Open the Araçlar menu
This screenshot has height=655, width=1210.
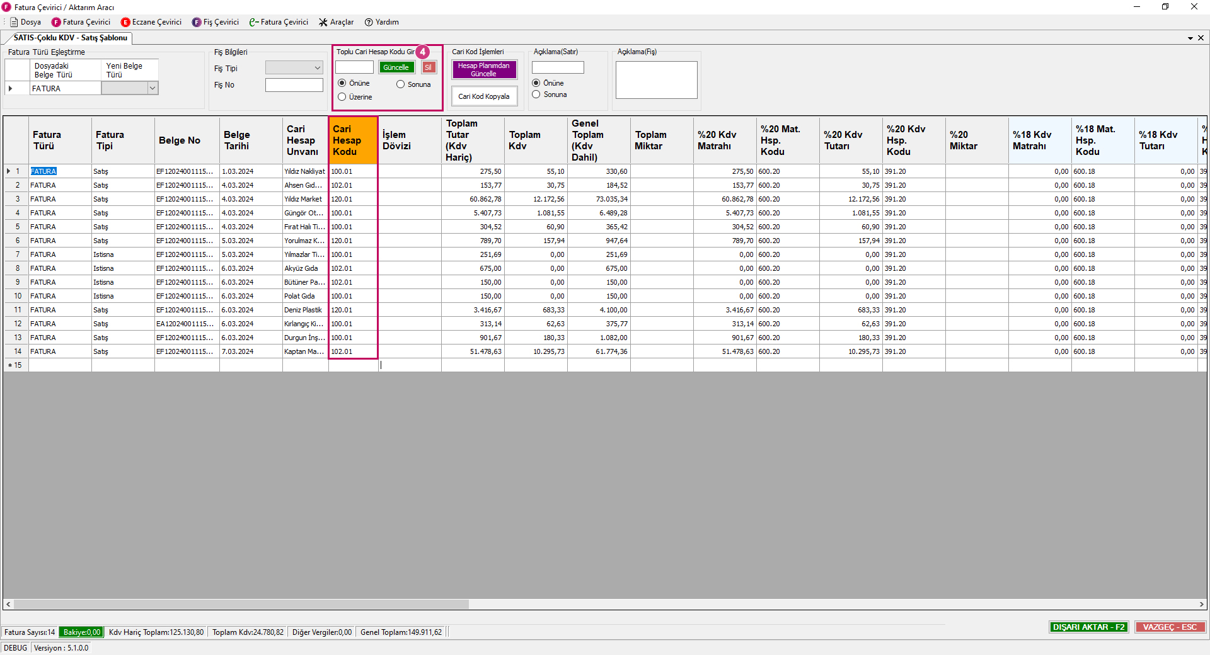point(336,22)
